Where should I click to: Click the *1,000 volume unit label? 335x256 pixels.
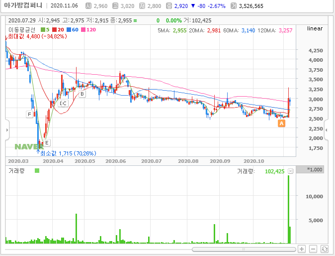click(315, 169)
